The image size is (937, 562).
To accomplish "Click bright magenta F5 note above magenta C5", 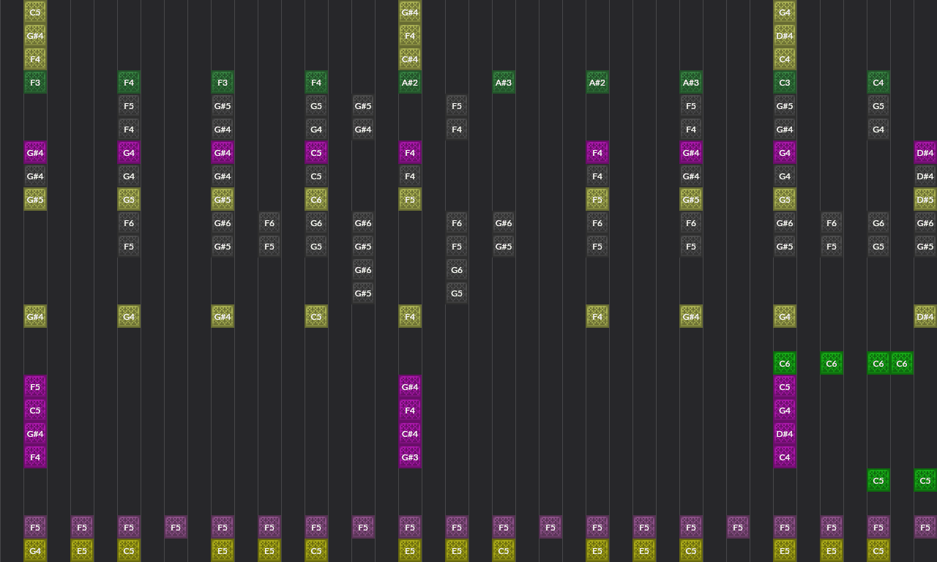I will point(35,387).
